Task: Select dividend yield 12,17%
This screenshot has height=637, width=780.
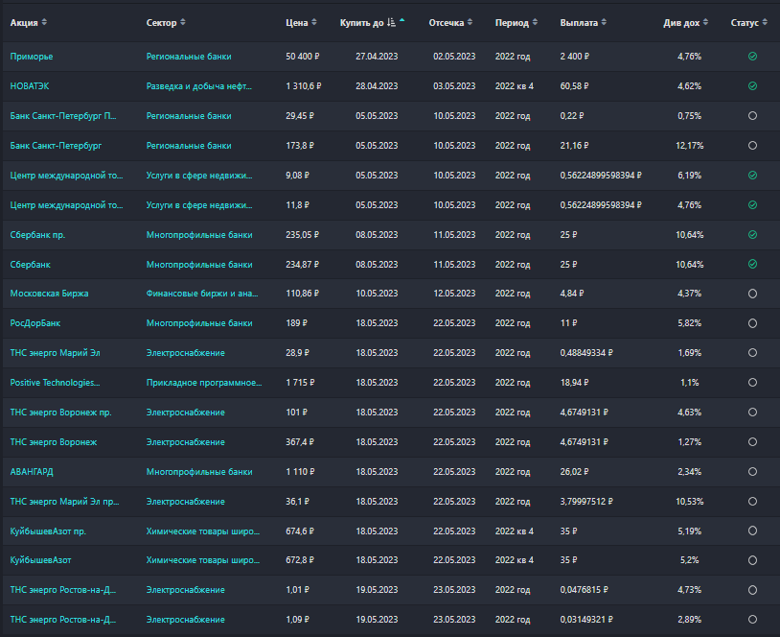Action: pyautogui.click(x=690, y=146)
